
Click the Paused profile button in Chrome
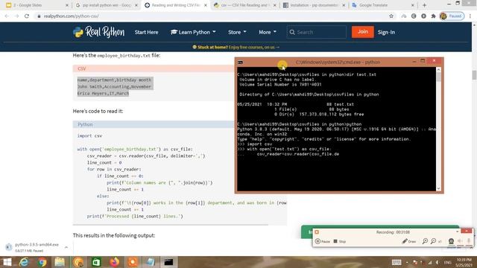[452, 16]
